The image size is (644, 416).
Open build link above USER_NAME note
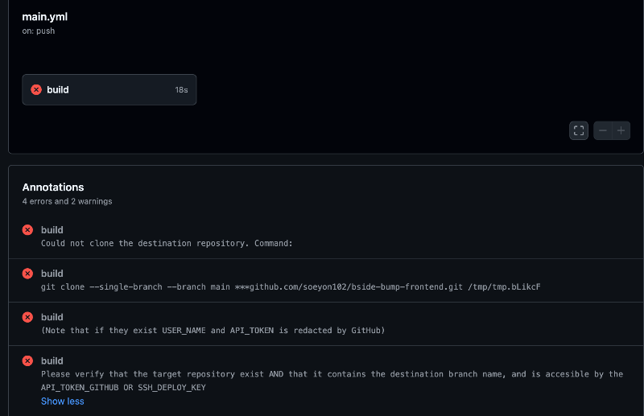pos(52,317)
